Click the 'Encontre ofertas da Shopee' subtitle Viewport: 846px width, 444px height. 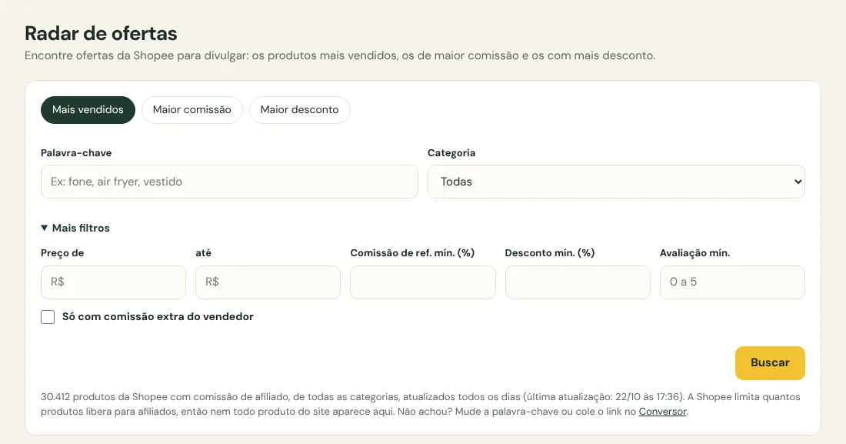coord(340,55)
